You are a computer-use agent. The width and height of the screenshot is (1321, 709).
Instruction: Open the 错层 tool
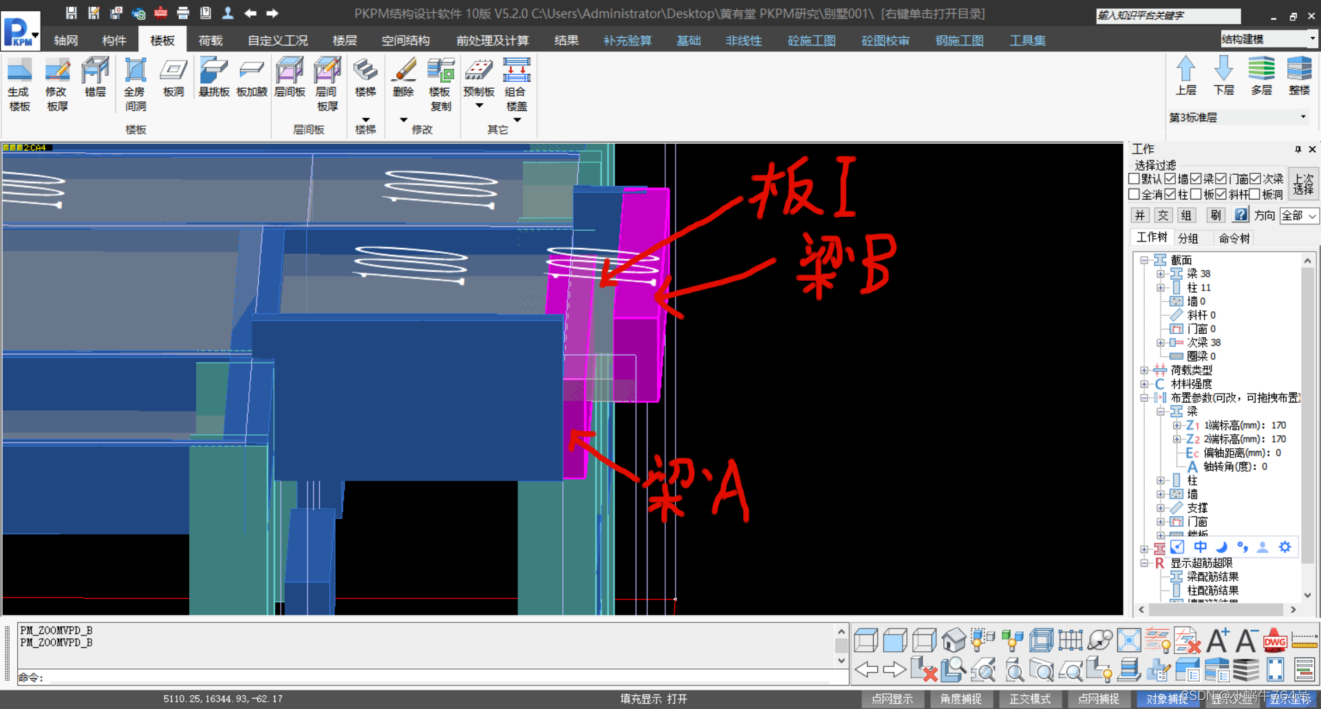point(95,71)
